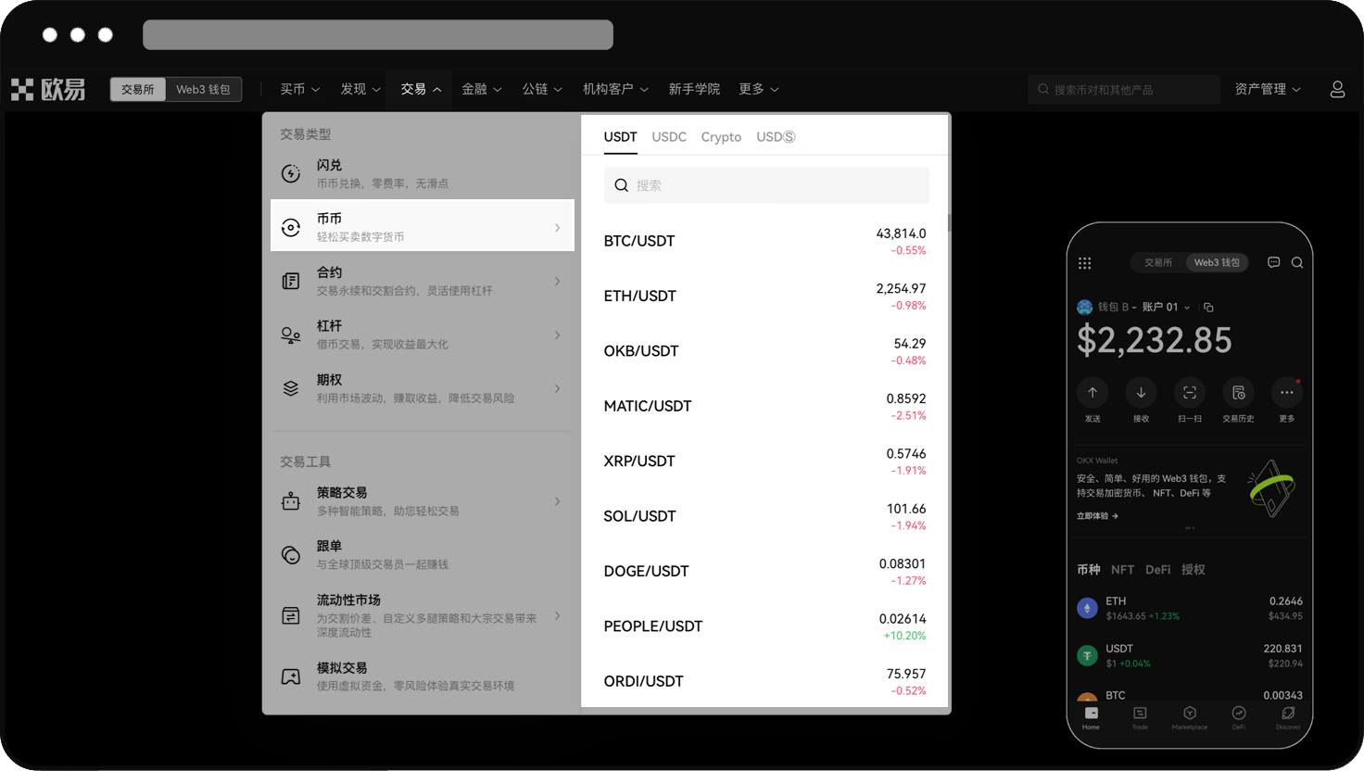Open the 买币 dropdown menu

click(x=300, y=89)
